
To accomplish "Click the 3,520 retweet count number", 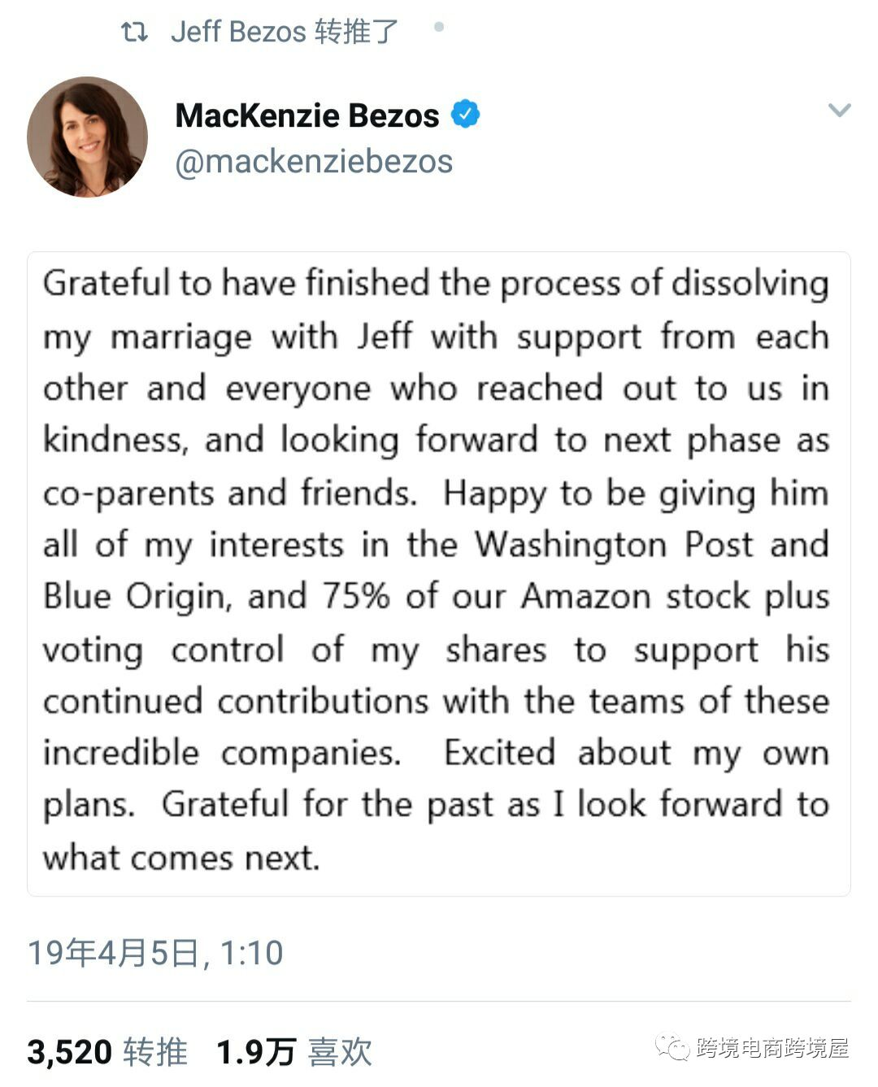I will (x=69, y=1052).
